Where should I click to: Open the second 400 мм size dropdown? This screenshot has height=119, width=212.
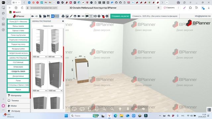(55, 57)
